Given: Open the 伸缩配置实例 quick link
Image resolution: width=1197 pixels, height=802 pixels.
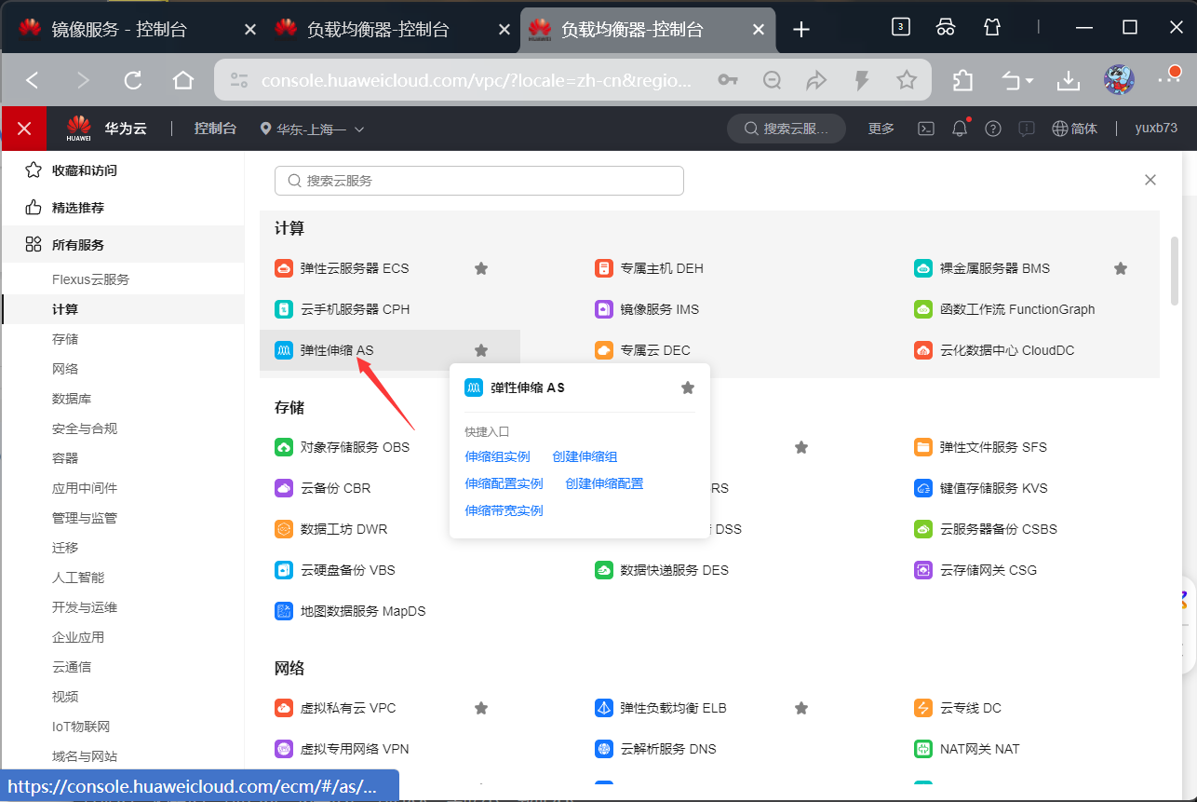Looking at the screenshot, I should pos(504,483).
